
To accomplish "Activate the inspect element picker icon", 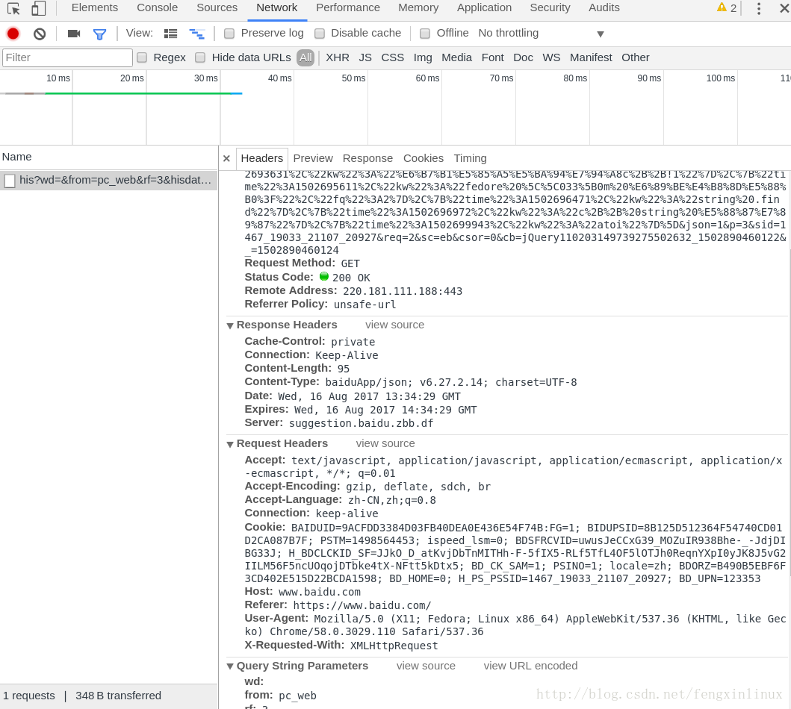I will (x=13, y=8).
